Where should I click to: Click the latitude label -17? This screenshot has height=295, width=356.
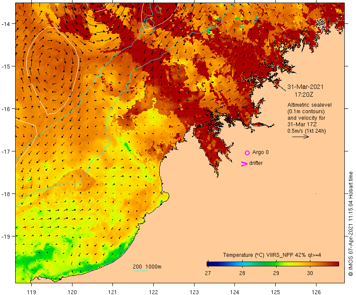pos(5,151)
